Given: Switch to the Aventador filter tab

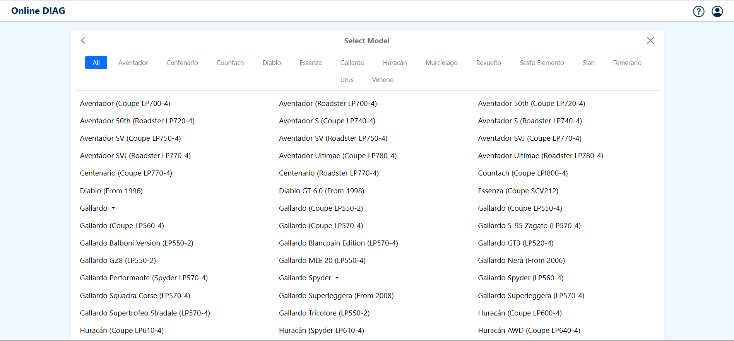Looking at the screenshot, I should pos(133,63).
